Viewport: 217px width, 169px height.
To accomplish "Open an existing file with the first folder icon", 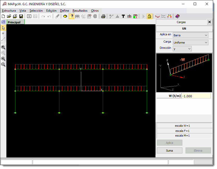I will tap(9, 16).
